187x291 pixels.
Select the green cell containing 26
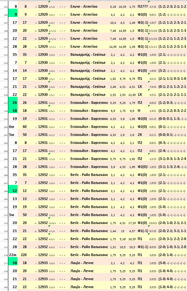coord(13,102)
